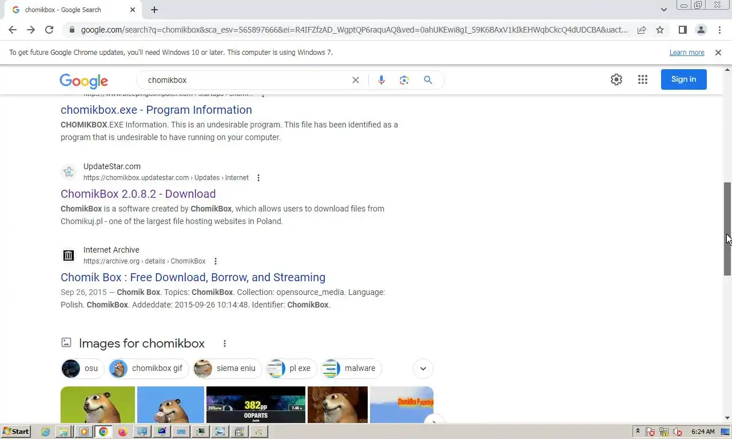Go to the Google logo homepage

83,81
